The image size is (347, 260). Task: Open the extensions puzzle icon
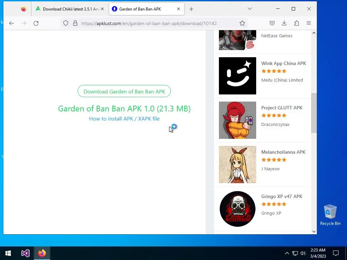pyautogui.click(x=297, y=23)
